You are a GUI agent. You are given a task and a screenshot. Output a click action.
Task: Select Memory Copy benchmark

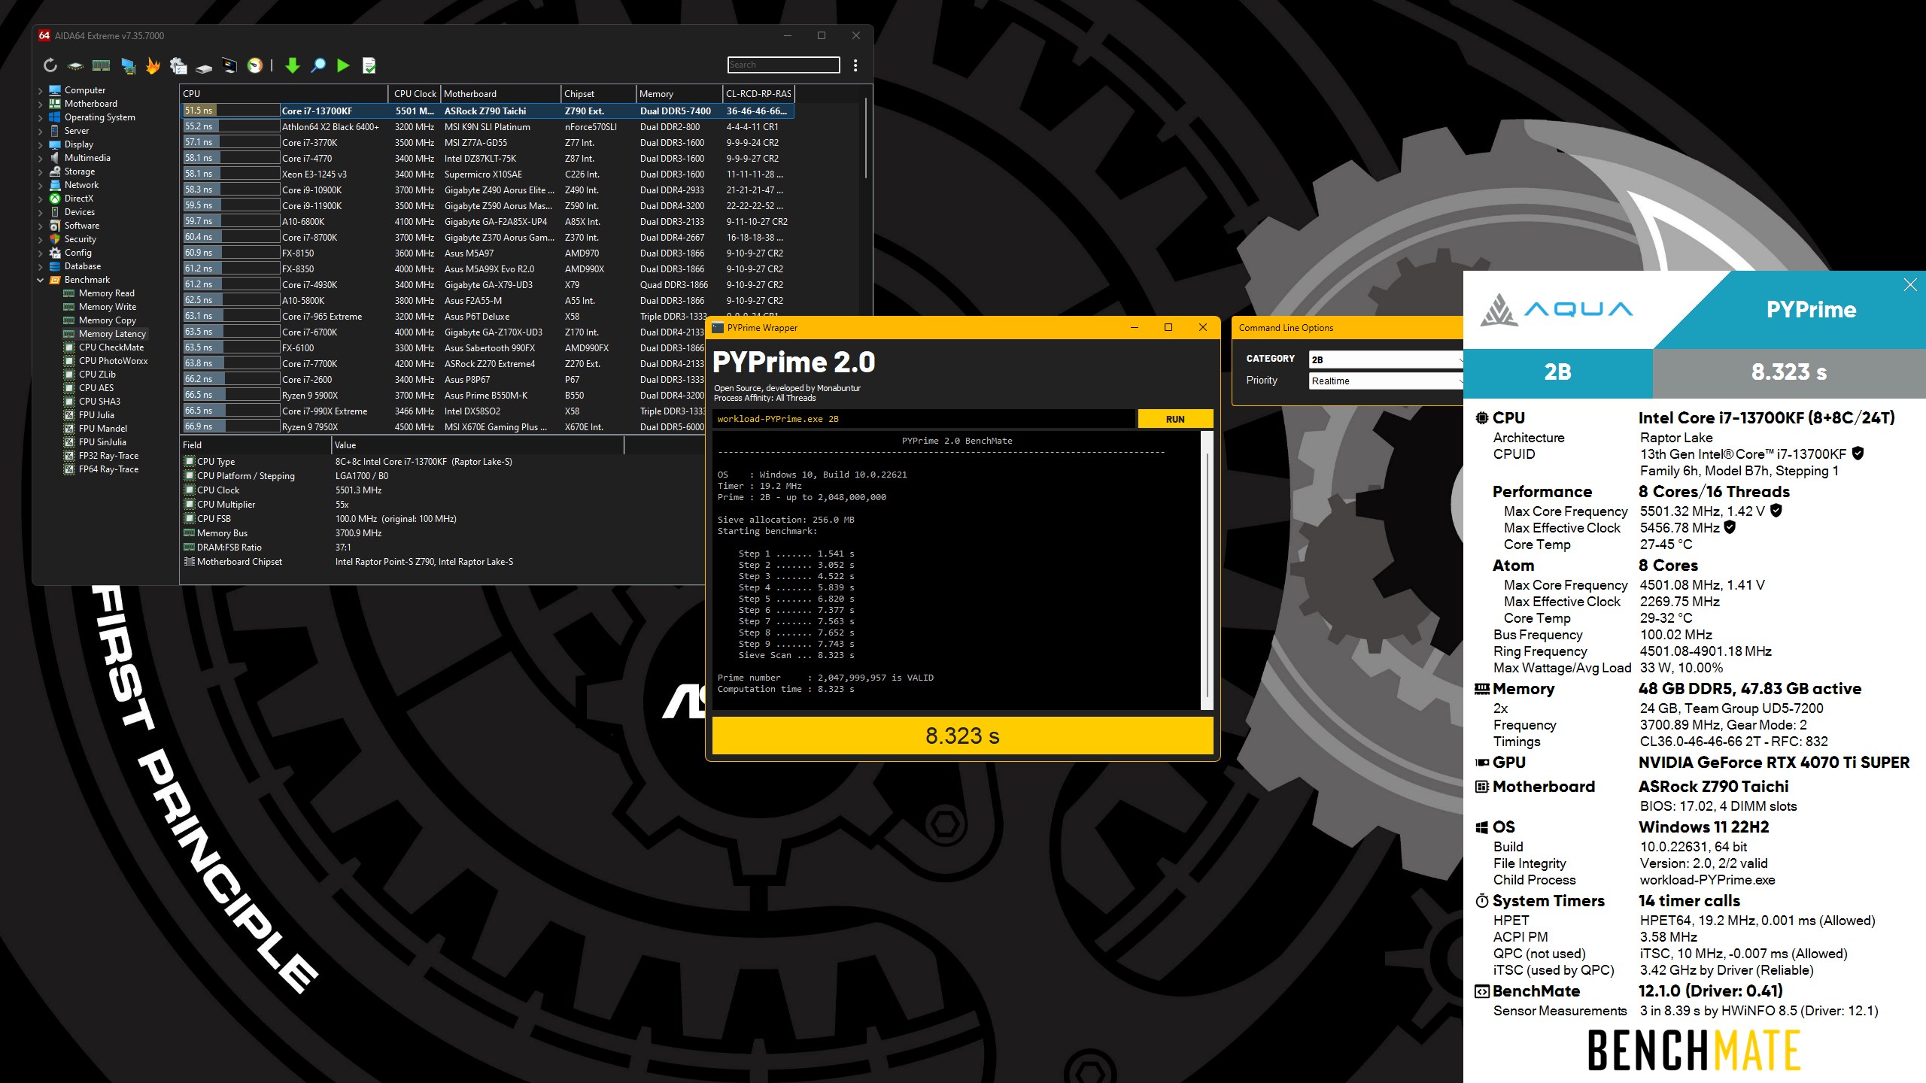point(107,320)
